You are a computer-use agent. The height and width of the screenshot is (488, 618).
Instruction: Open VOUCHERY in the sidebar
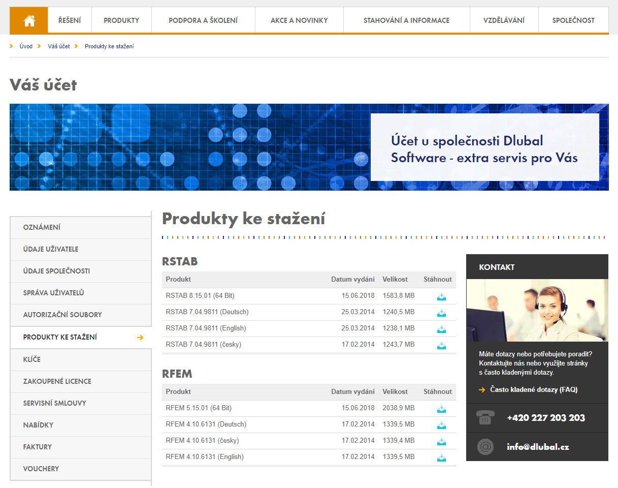click(x=81, y=469)
